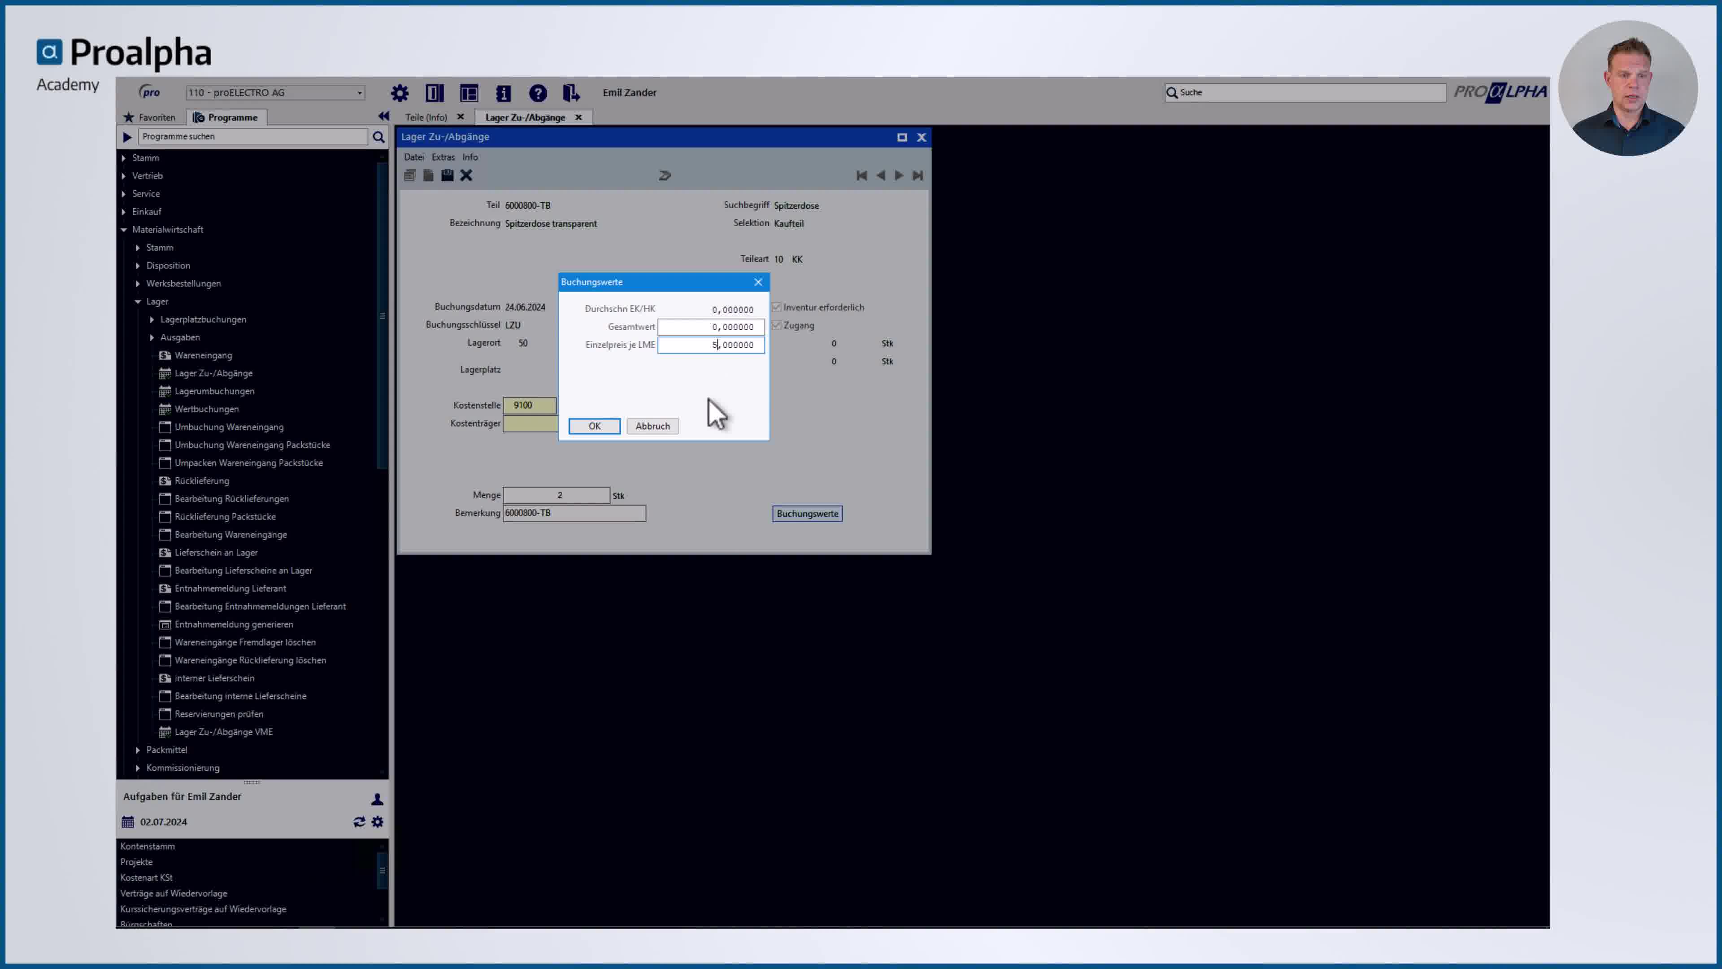Image resolution: width=1722 pixels, height=969 pixels.
Task: Go to next record arrow icon
Action: coord(899,175)
